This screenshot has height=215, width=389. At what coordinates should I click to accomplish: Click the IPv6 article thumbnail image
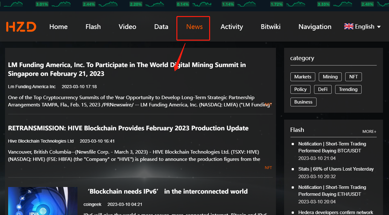coord(43,201)
